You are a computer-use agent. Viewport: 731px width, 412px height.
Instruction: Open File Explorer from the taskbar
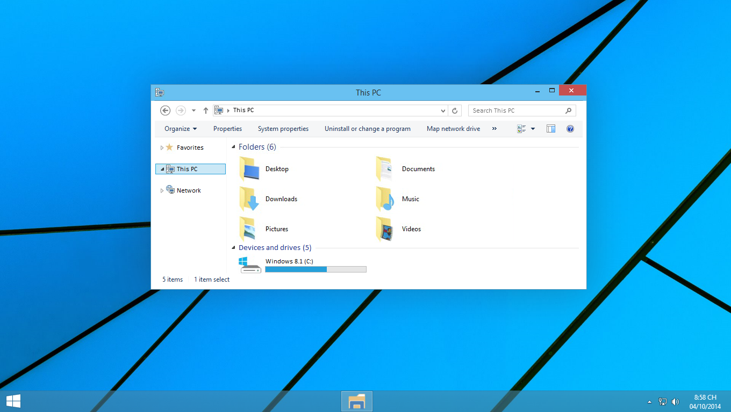click(356, 401)
